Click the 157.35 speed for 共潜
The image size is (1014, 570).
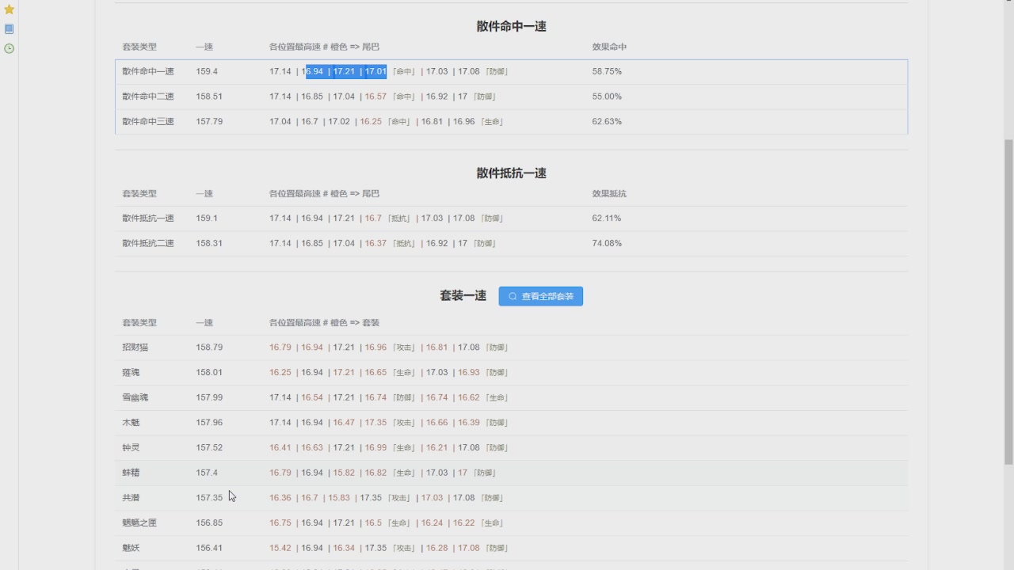point(209,498)
